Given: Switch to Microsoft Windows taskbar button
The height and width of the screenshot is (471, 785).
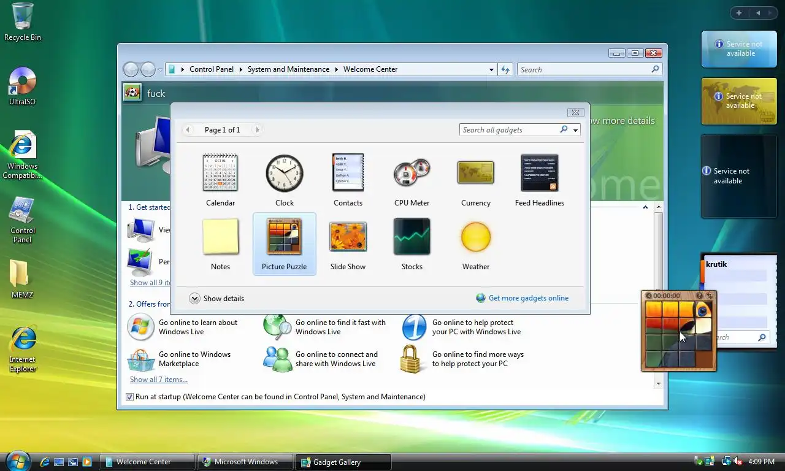Looking at the screenshot, I should (245, 462).
